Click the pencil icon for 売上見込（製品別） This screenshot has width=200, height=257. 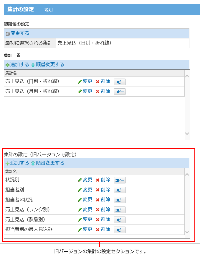(x=80, y=219)
